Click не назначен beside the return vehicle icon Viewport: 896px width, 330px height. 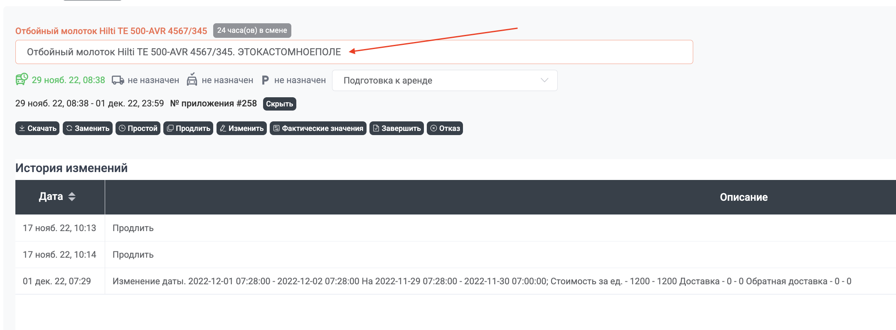click(x=227, y=80)
